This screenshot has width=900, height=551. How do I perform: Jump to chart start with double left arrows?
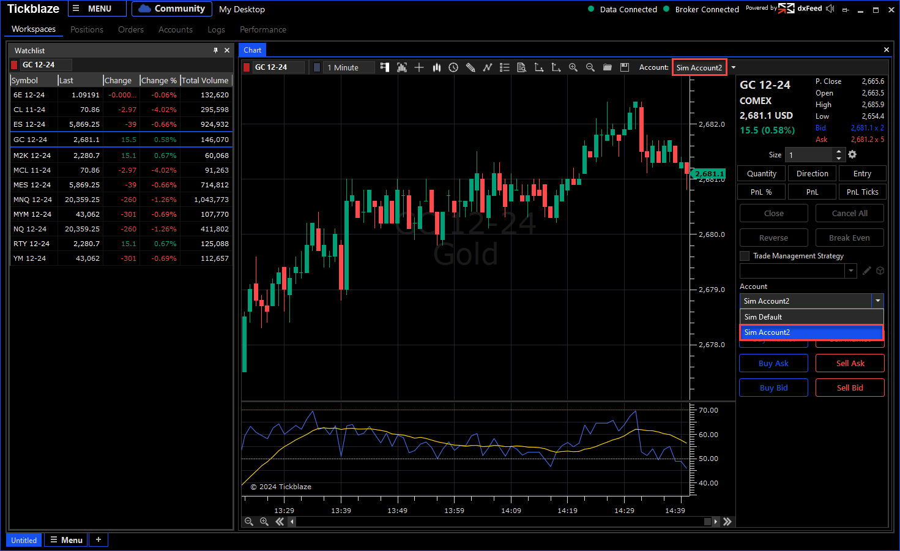pyautogui.click(x=280, y=522)
